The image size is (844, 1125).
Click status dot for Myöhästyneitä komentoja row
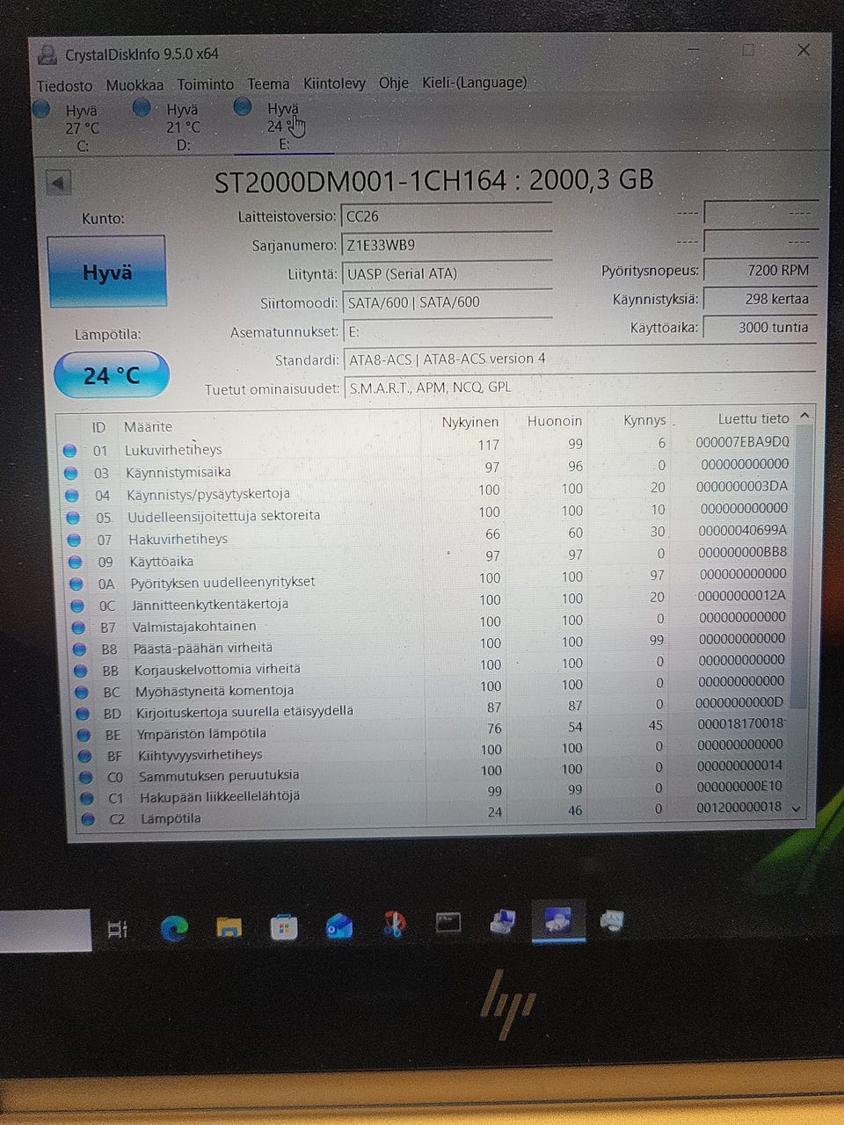point(82,693)
